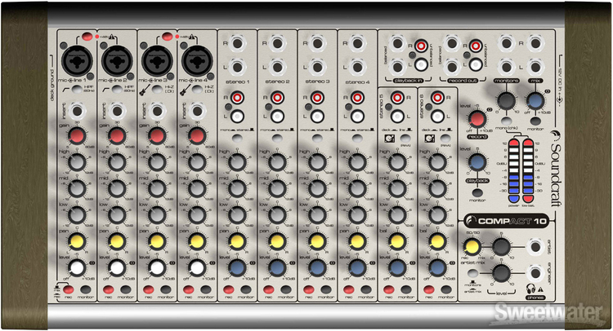This screenshot has width=613, height=331.
Task: Click the white level knob on channel 4
Action: point(197,268)
